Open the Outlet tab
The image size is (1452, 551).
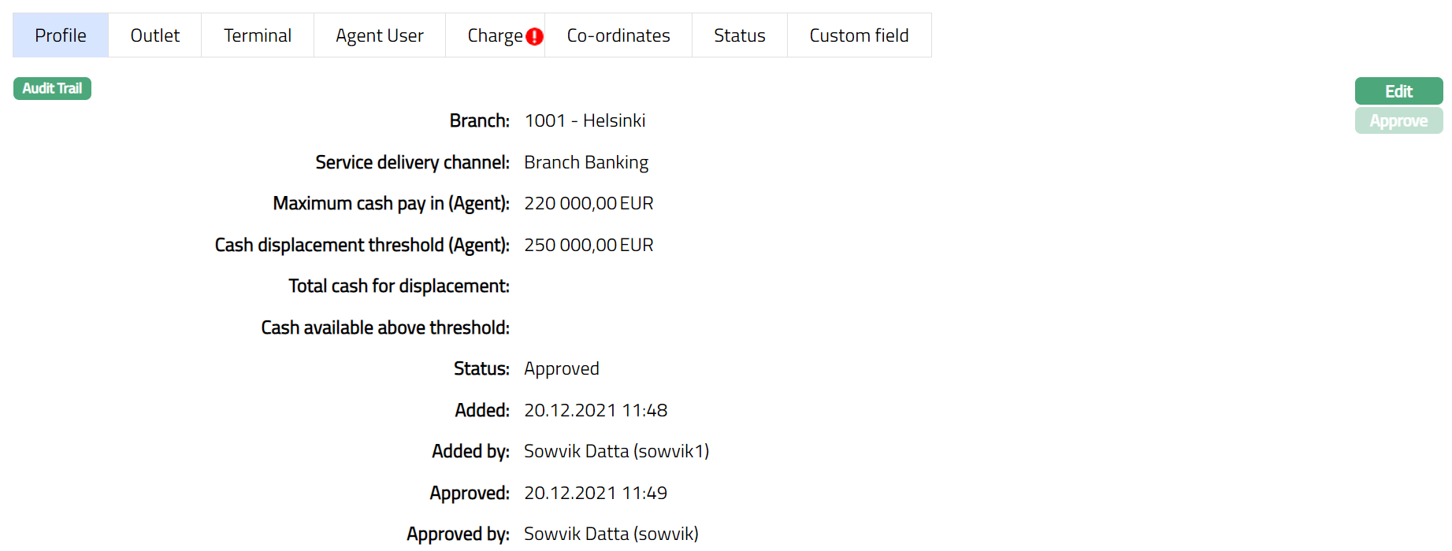point(155,35)
